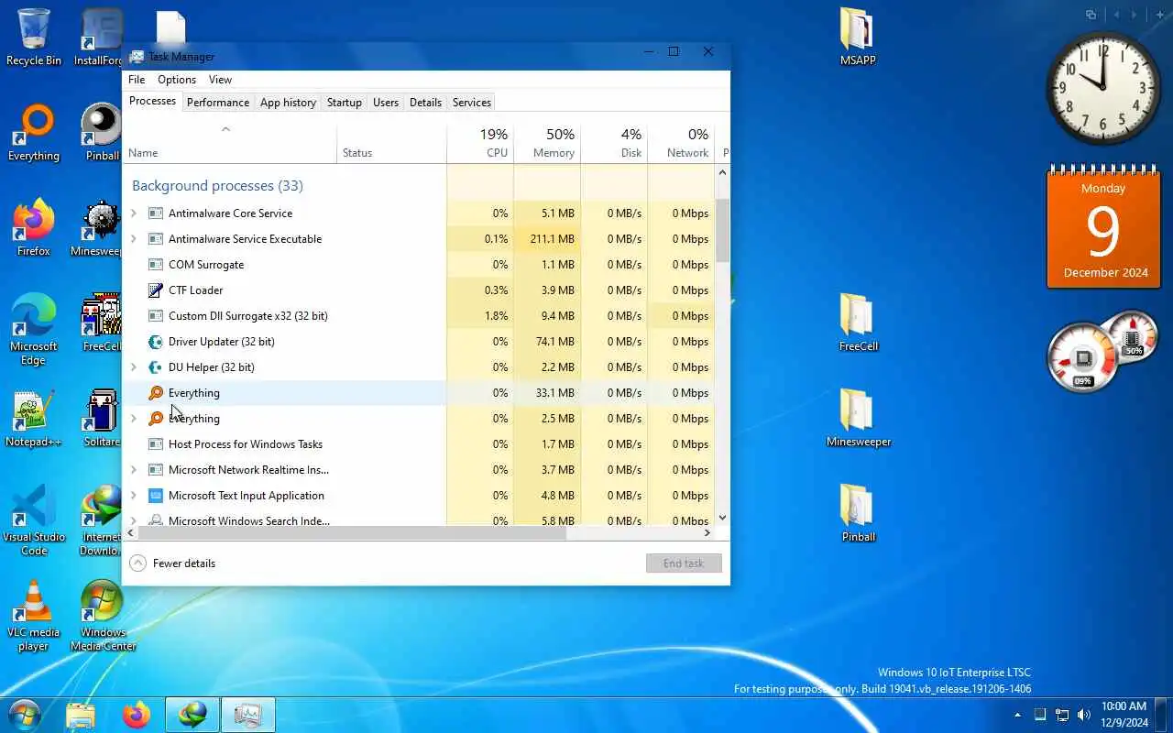This screenshot has height=733, width=1173.
Task: Click the CTF Loader process icon
Action: [x=156, y=290]
